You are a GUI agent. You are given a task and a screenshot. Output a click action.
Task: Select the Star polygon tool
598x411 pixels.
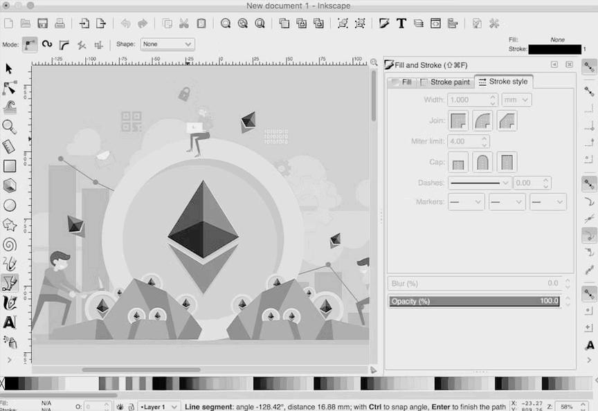point(10,225)
